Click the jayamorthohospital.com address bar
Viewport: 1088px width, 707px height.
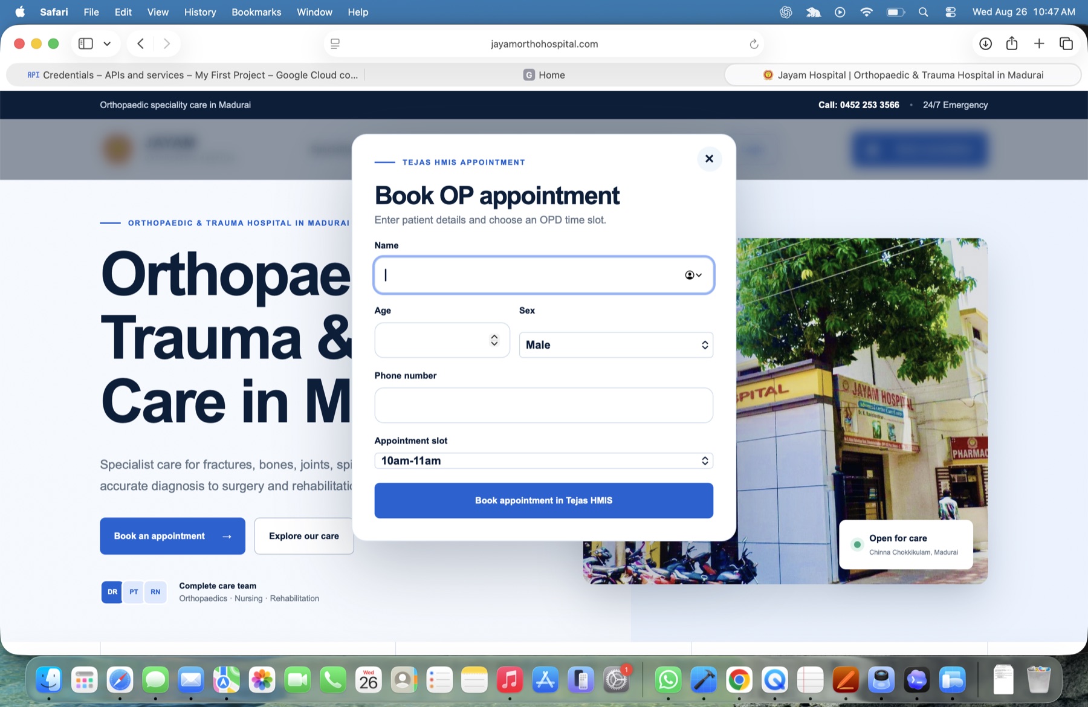(x=544, y=44)
